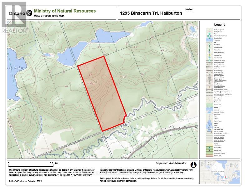The image size is (247, 191).
Task: Click the Make a Topographic Map text
Action: coord(49,16)
